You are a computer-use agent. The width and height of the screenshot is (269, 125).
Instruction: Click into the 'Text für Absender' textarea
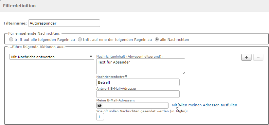pos(141,66)
